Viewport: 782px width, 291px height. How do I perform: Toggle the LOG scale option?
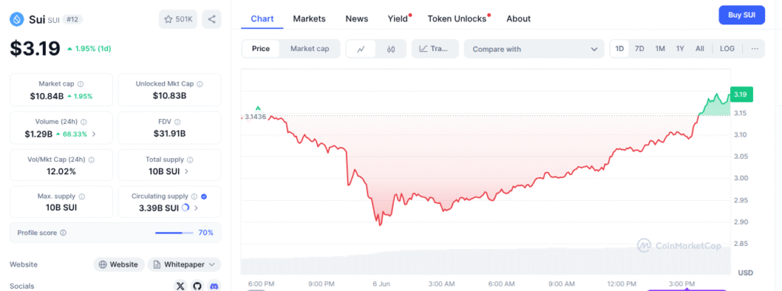[727, 49]
